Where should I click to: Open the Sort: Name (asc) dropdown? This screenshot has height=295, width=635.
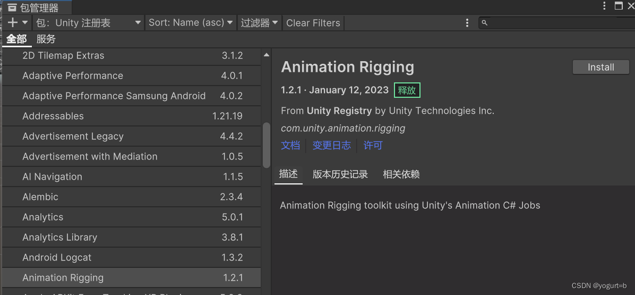point(191,23)
